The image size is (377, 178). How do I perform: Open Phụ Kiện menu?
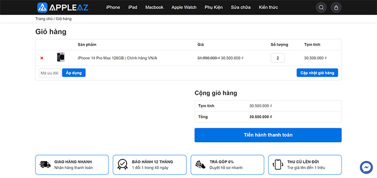coord(214,7)
